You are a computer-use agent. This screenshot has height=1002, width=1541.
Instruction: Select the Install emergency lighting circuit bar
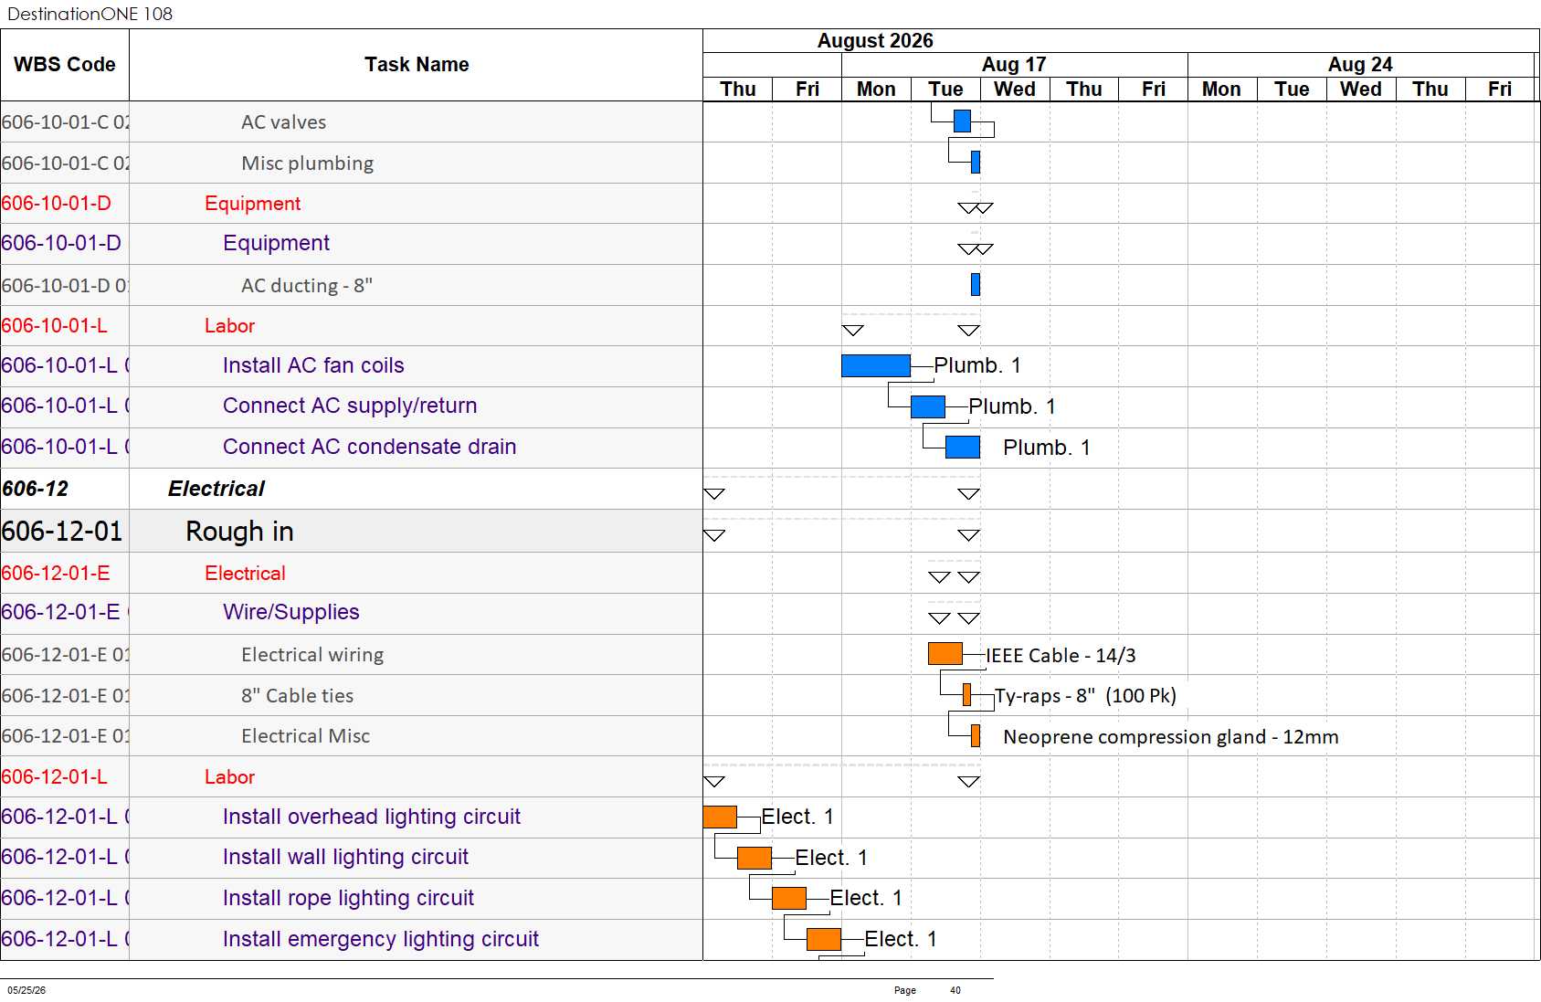pos(824,939)
